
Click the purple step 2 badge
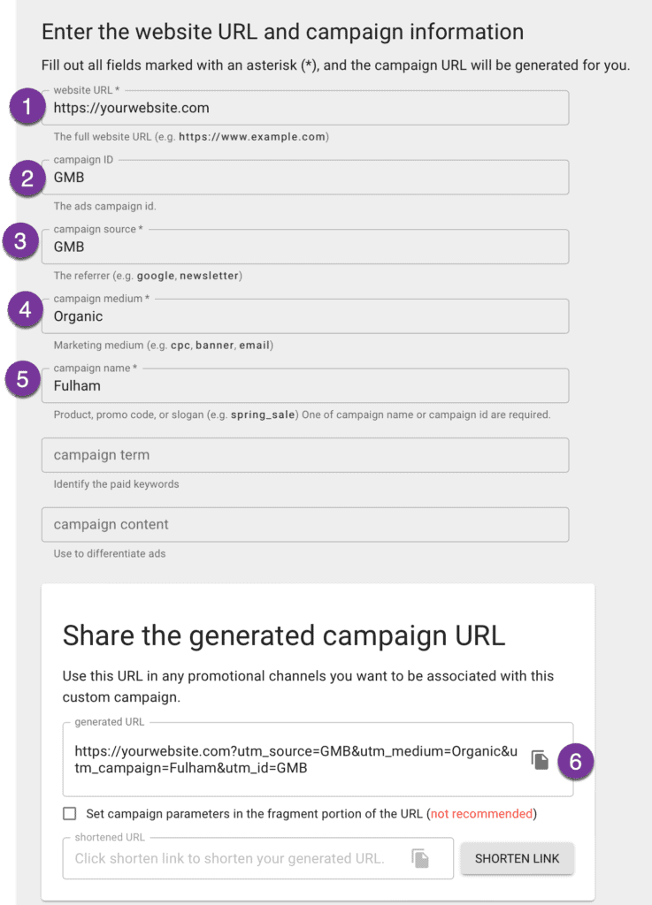[27, 178]
